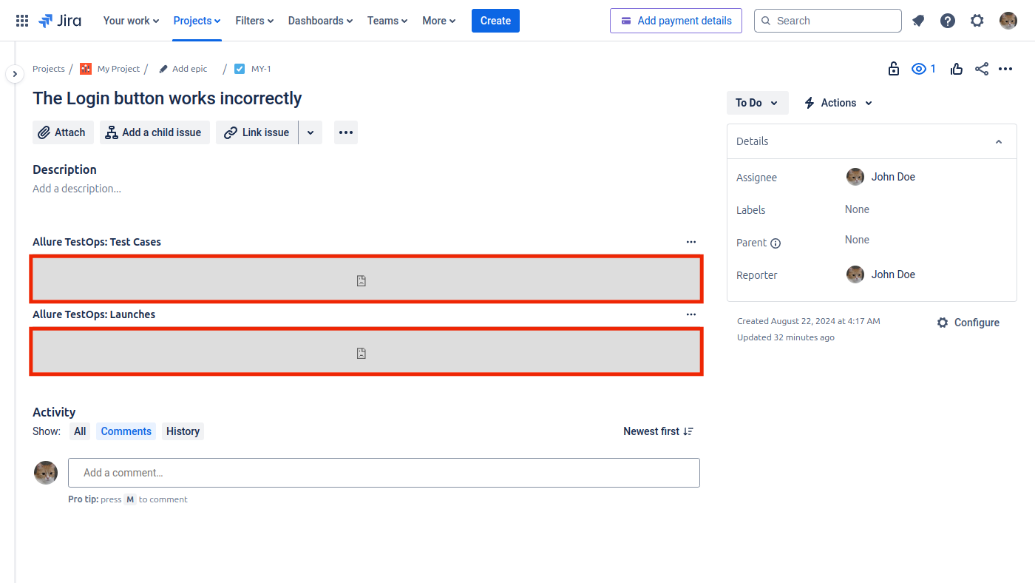
Task: Click the help question mark icon
Action: 948,21
